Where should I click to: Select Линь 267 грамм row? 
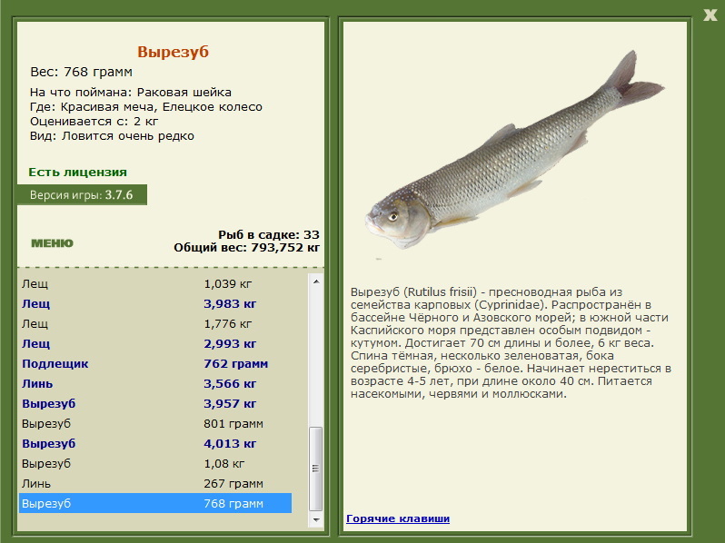pos(156,483)
